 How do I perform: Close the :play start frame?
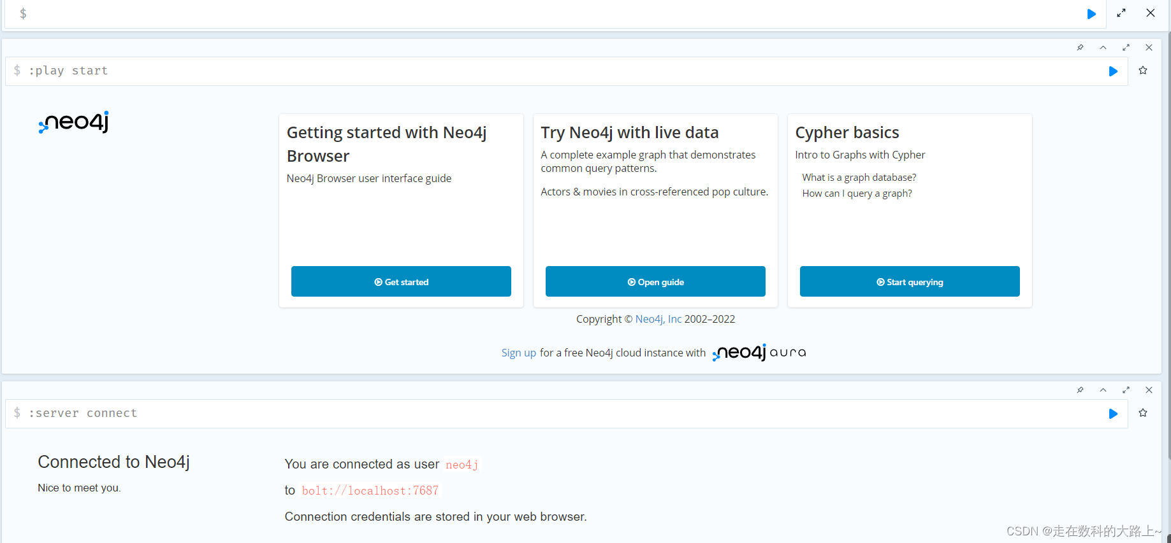click(1149, 48)
